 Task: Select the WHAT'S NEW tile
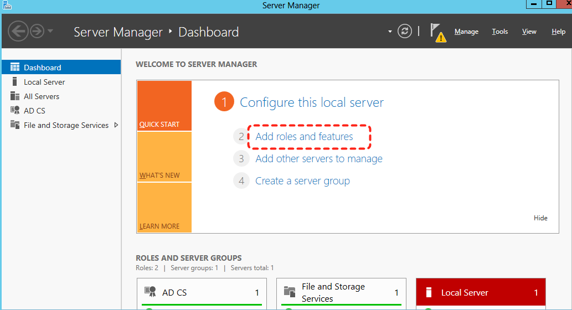coord(164,157)
